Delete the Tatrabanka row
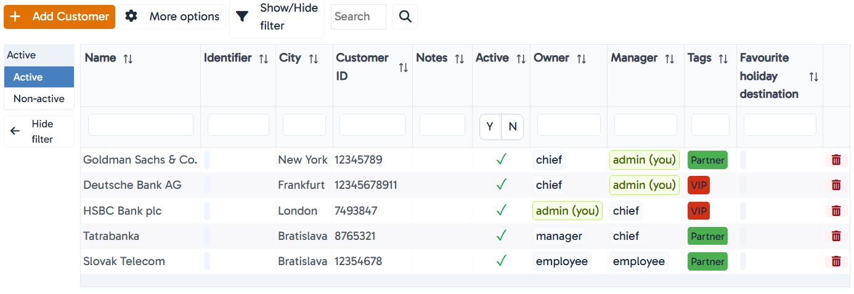The width and height of the screenshot is (854, 294). click(836, 236)
